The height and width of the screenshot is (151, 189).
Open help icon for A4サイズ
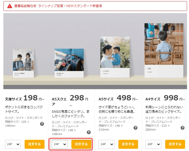click(183, 128)
